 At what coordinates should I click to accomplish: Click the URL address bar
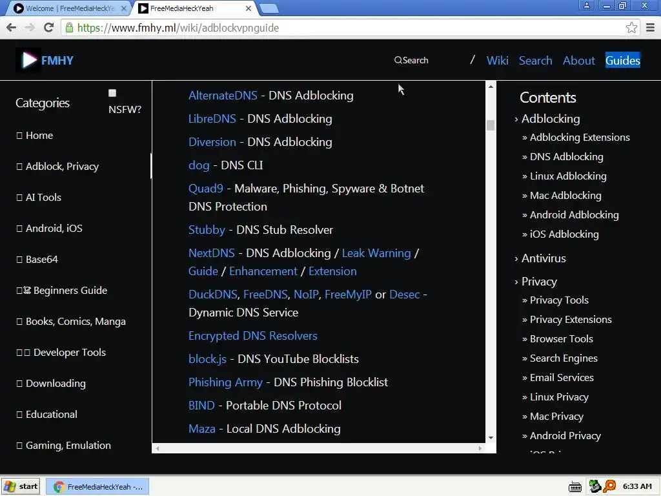[346, 28]
